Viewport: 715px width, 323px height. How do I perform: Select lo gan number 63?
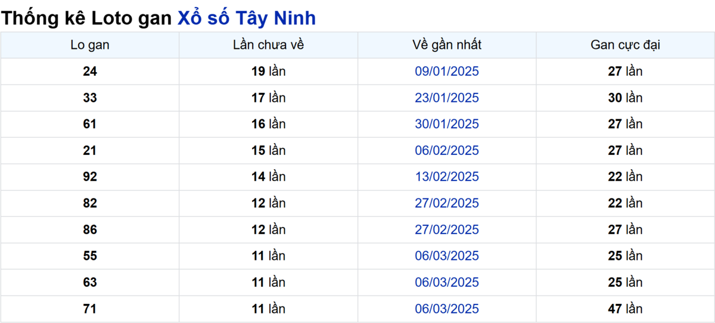tap(90, 282)
